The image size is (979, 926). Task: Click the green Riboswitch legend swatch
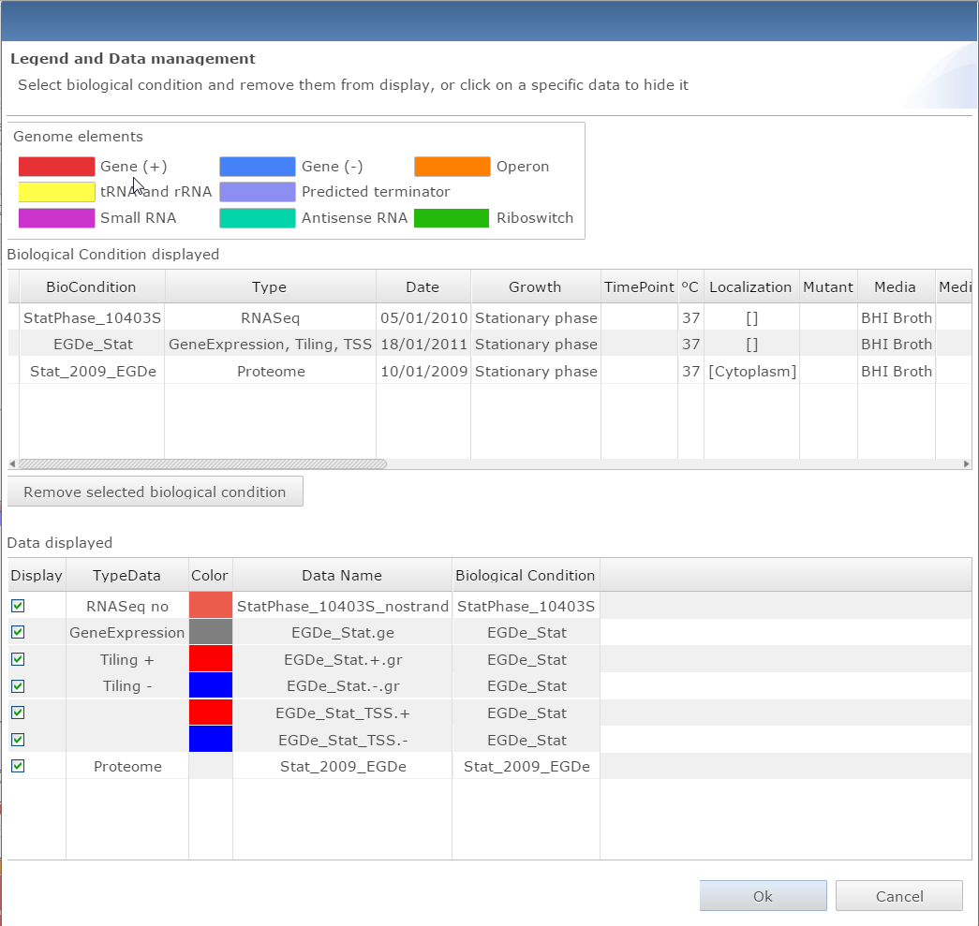tap(452, 218)
